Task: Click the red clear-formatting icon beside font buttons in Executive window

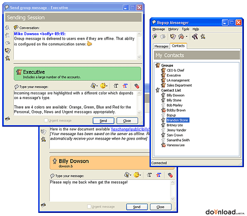Action: (137, 86)
